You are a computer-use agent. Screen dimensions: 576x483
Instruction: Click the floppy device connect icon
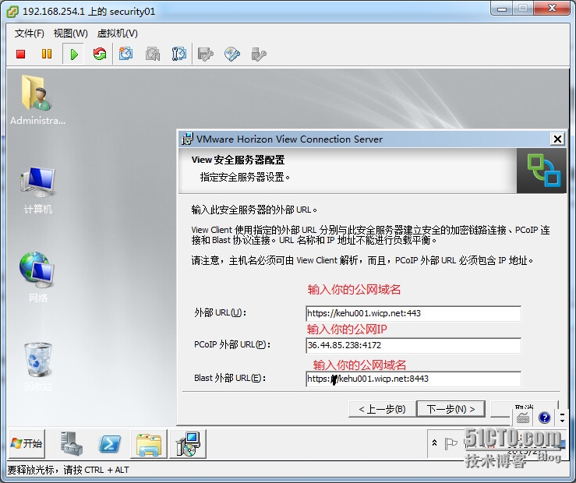(x=205, y=55)
